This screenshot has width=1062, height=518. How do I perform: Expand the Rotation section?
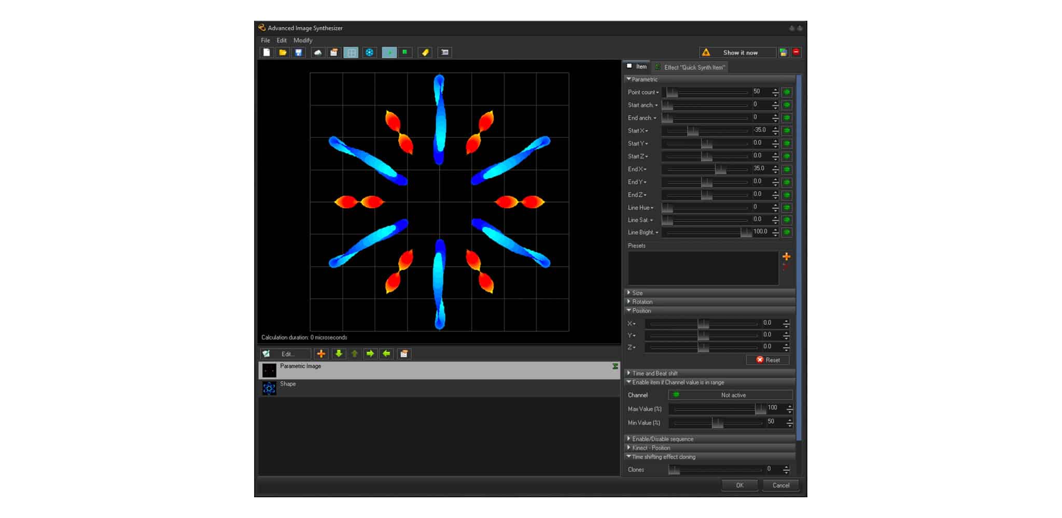coord(642,301)
